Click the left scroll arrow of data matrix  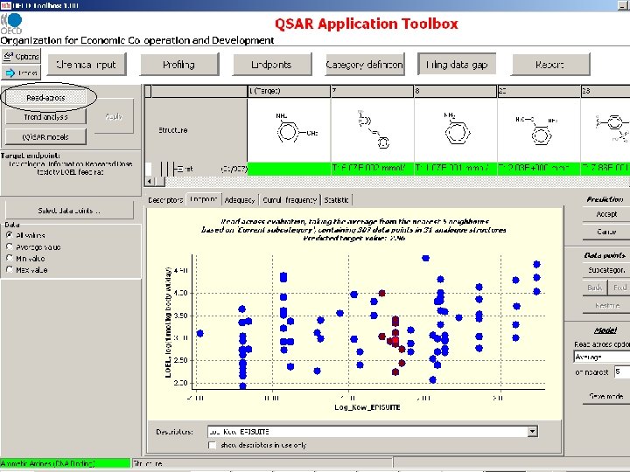150,182
